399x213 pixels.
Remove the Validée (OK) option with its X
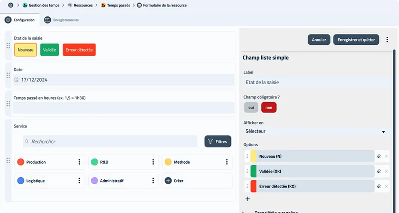[386, 171]
